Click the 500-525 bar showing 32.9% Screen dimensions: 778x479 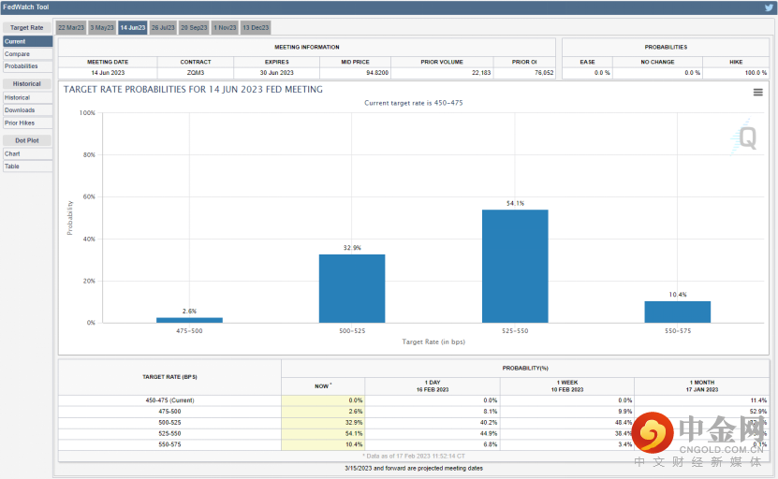(352, 288)
